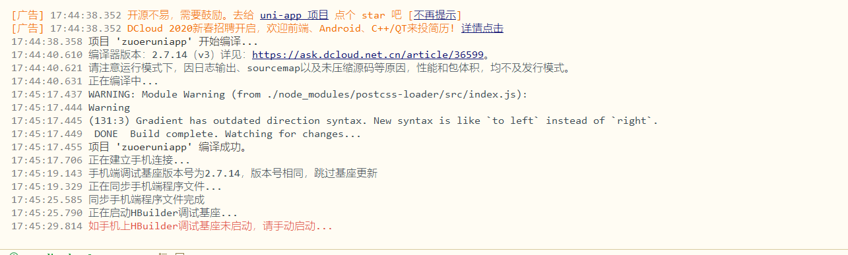This screenshot has width=848, height=255.
Task: Click the 手机端调试基座版本号 log message
Action: click(x=194, y=173)
